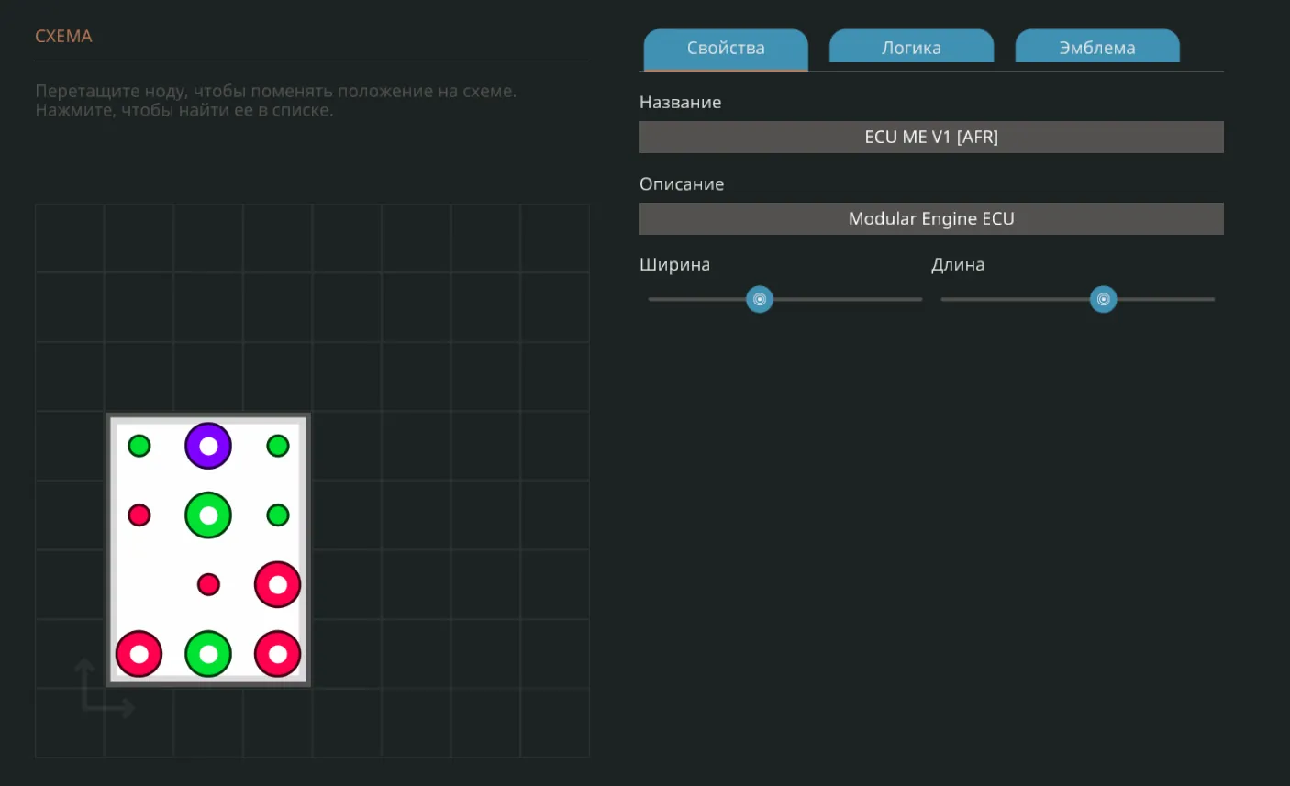Open the Эмблема tab
This screenshot has height=786, width=1290.
(x=1096, y=48)
